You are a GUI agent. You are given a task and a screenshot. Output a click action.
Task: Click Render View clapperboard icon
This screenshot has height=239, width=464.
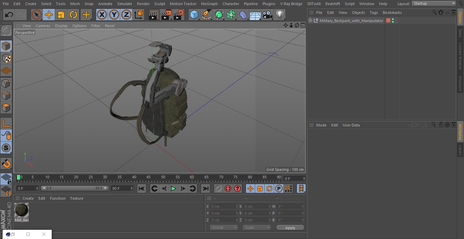(154, 15)
